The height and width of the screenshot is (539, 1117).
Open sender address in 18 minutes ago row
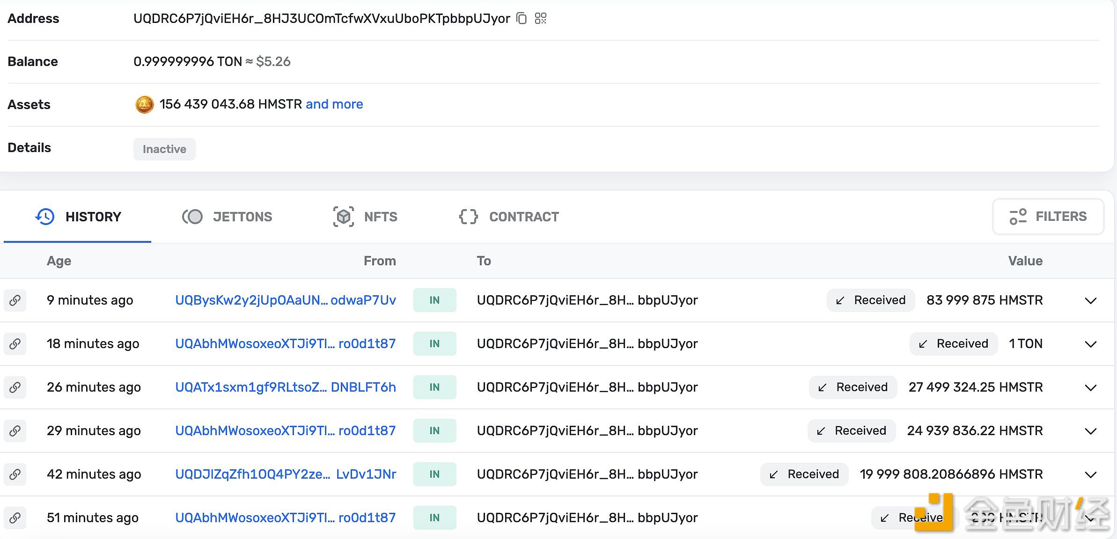[x=286, y=343]
